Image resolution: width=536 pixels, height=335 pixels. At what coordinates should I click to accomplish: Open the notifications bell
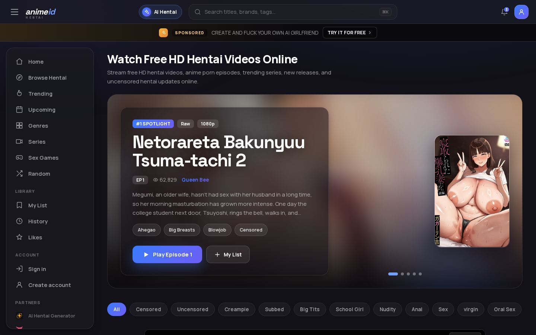(x=504, y=12)
